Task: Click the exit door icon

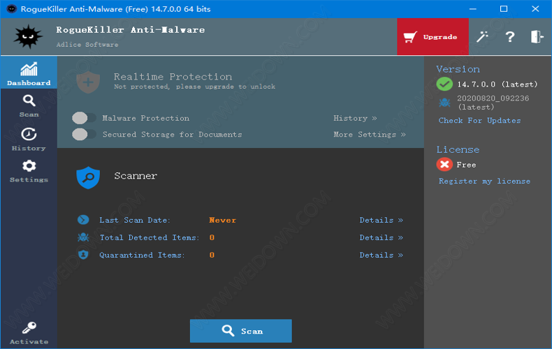Action: 537,36
